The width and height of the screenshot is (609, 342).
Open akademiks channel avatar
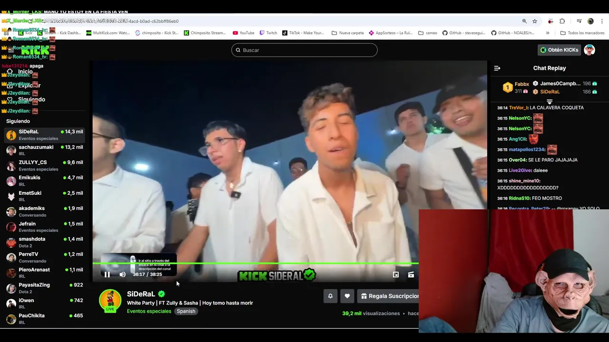pyautogui.click(x=11, y=211)
